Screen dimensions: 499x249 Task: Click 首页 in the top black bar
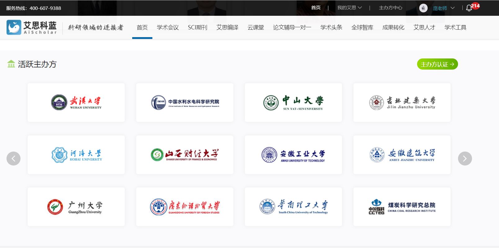coord(316,8)
